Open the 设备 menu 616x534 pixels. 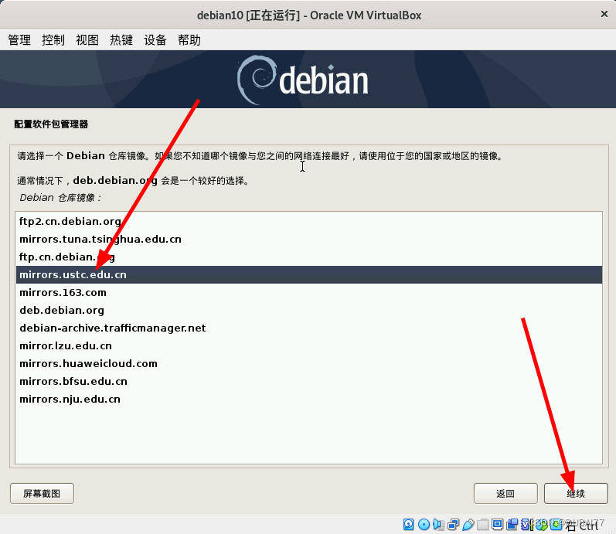(x=155, y=39)
